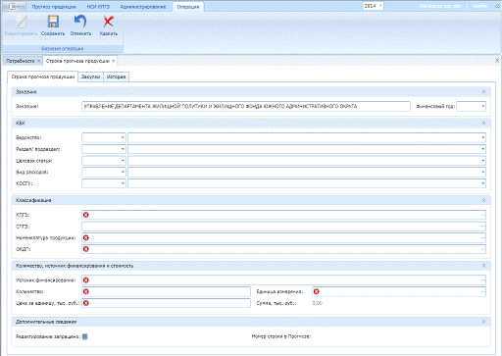This screenshot has width=502, height=356.
Task: Collapse the Заказчик section
Action: pos(483,92)
